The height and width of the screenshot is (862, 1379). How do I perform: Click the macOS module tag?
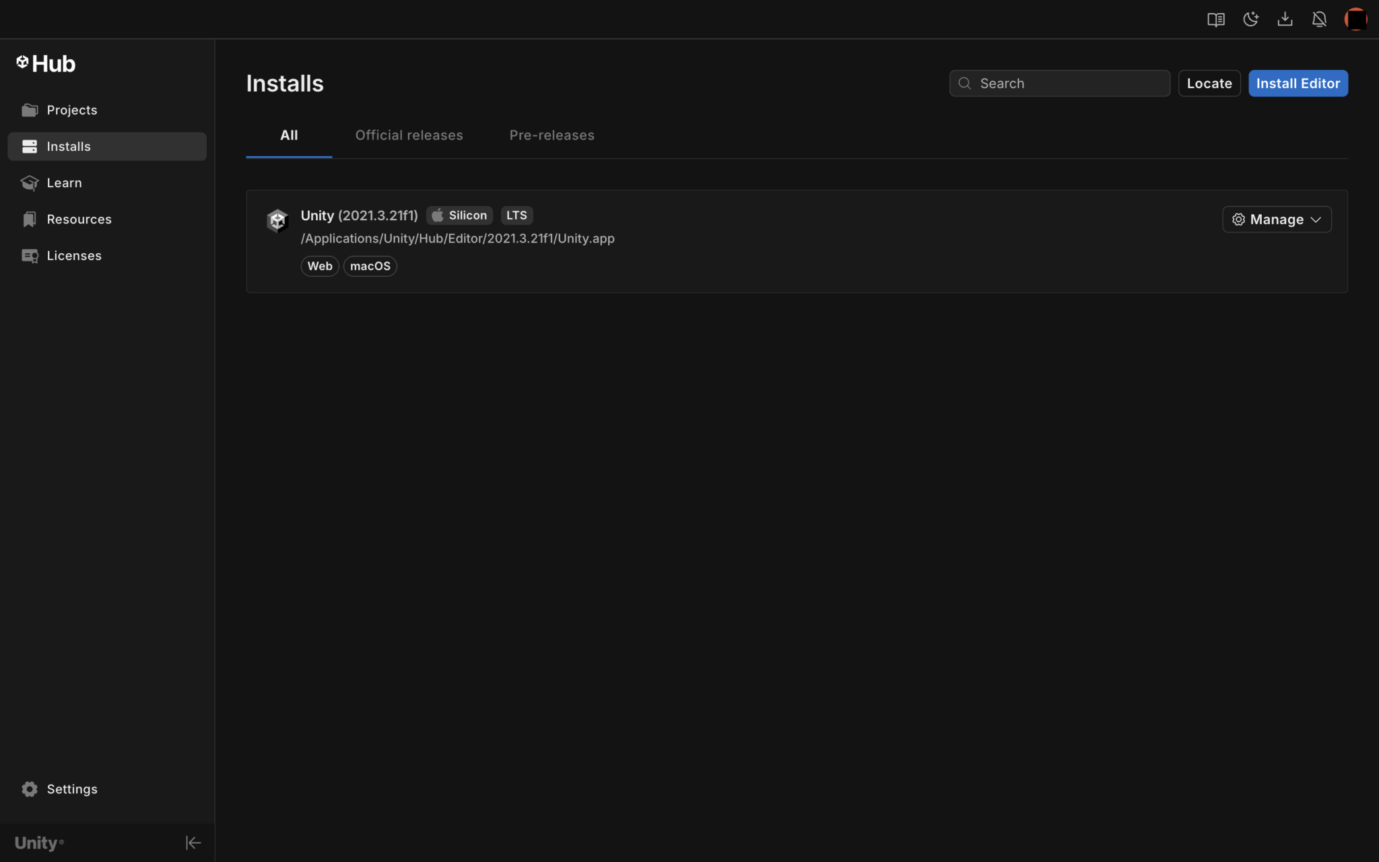(x=370, y=266)
